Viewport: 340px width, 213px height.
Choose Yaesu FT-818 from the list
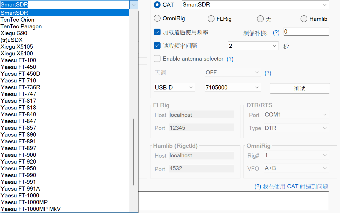click(65, 107)
